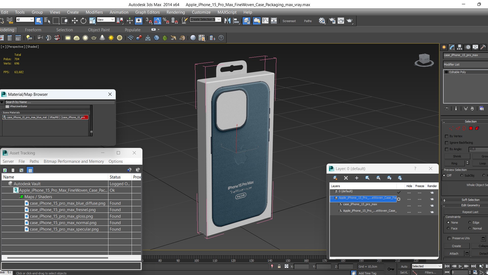Select the Face constraint radio button
Screen dimensions: 488x275
click(x=448, y=228)
